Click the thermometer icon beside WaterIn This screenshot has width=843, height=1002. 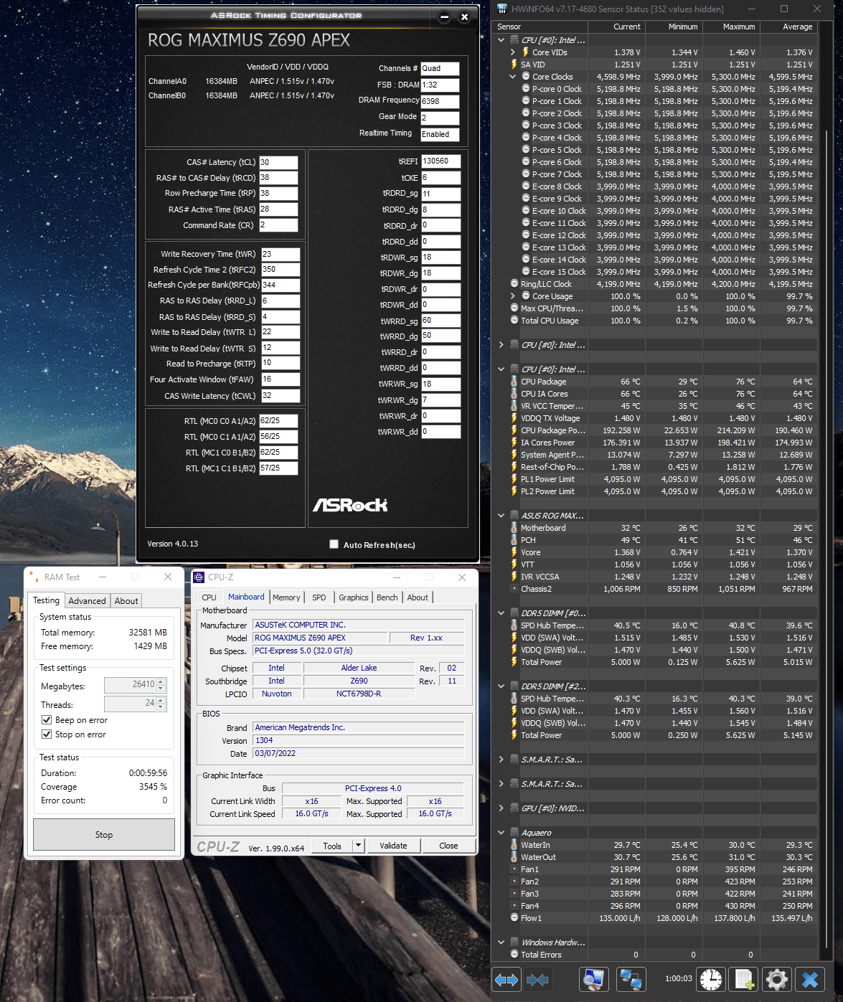[x=514, y=845]
